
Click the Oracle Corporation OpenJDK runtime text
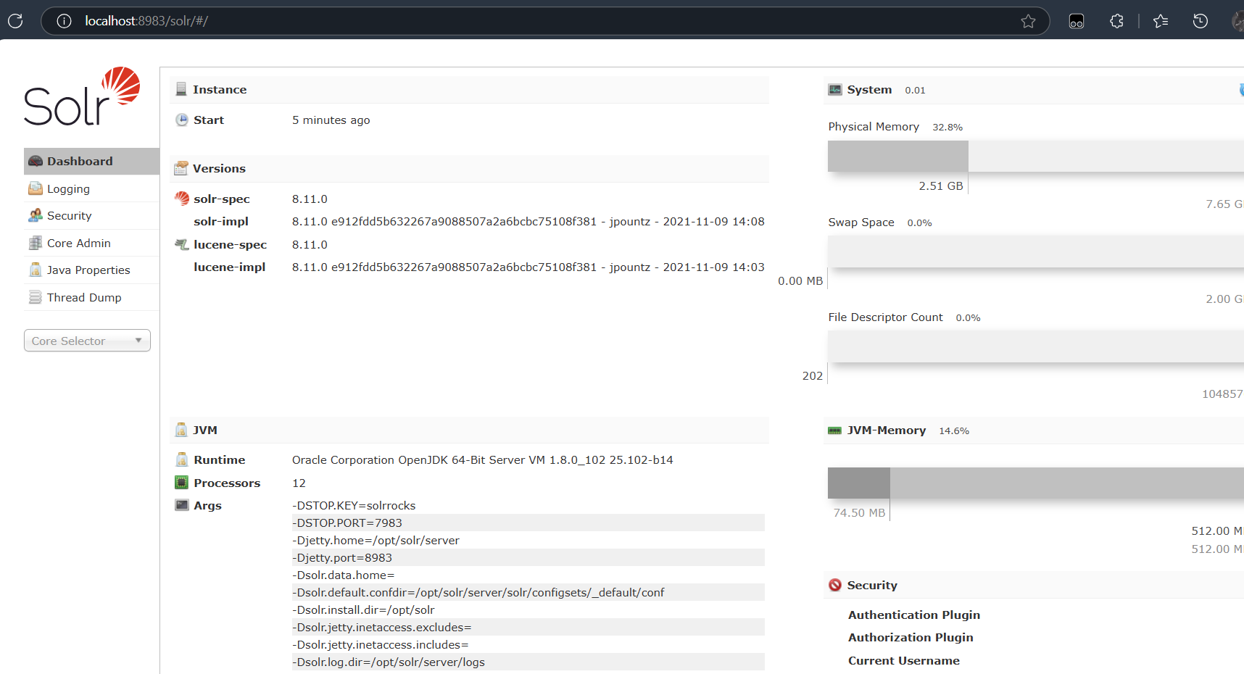(x=483, y=459)
